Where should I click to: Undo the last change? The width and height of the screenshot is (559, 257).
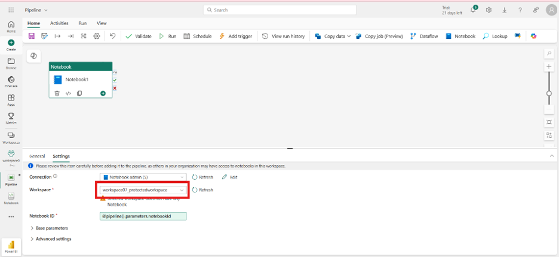pos(113,36)
